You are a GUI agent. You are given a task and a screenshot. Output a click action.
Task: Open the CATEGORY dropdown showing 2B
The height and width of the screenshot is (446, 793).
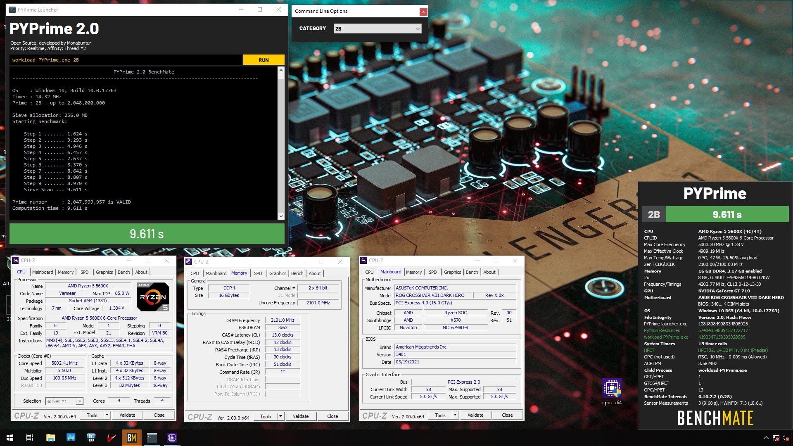(x=378, y=28)
